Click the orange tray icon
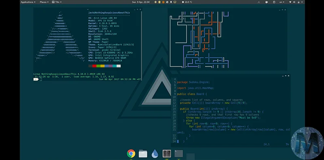 [x=163, y=2]
